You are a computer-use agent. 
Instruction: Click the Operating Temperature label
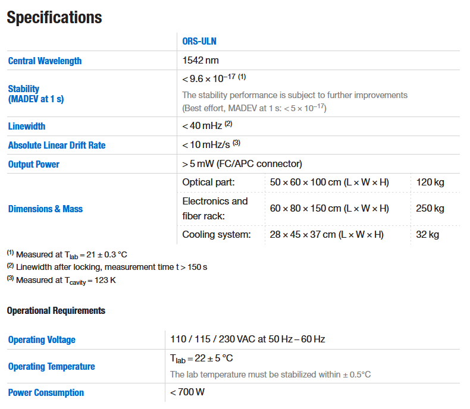click(x=51, y=366)
